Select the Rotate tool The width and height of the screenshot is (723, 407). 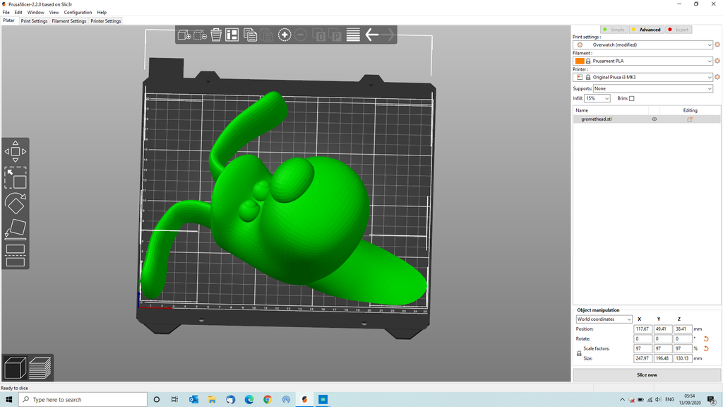coord(16,203)
